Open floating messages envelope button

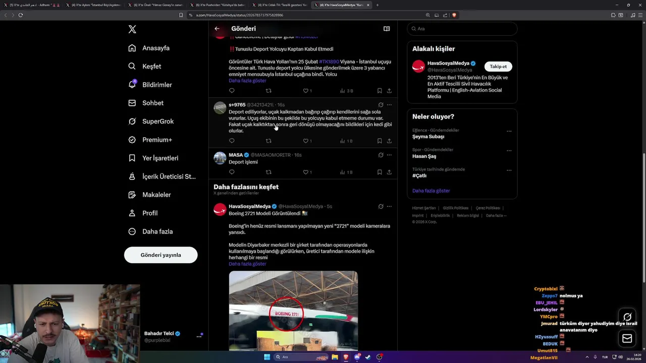click(627, 338)
